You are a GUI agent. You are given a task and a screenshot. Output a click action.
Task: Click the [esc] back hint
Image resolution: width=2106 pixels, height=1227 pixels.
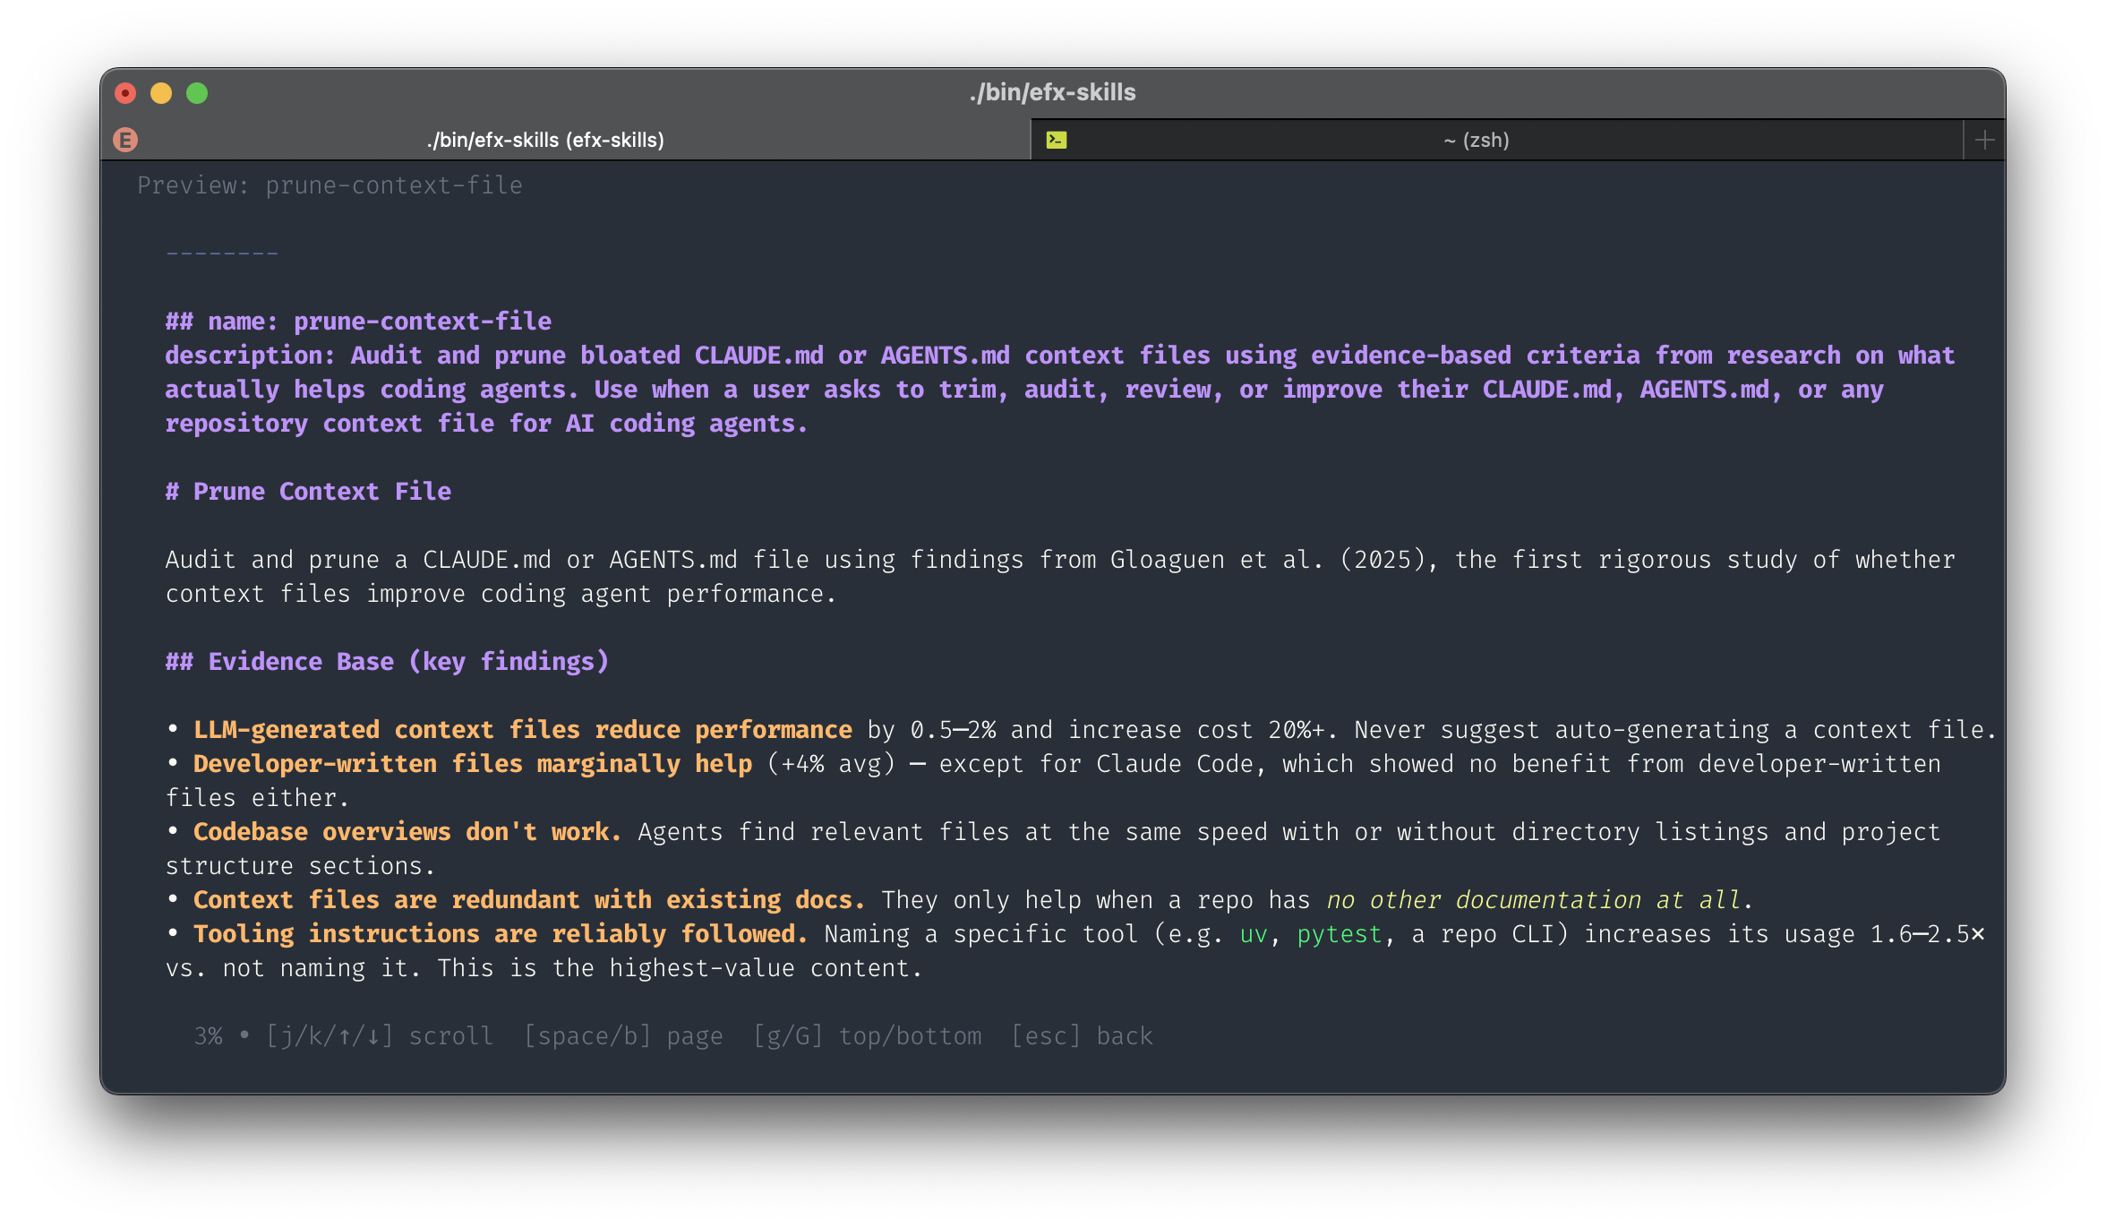pyautogui.click(x=1082, y=1036)
